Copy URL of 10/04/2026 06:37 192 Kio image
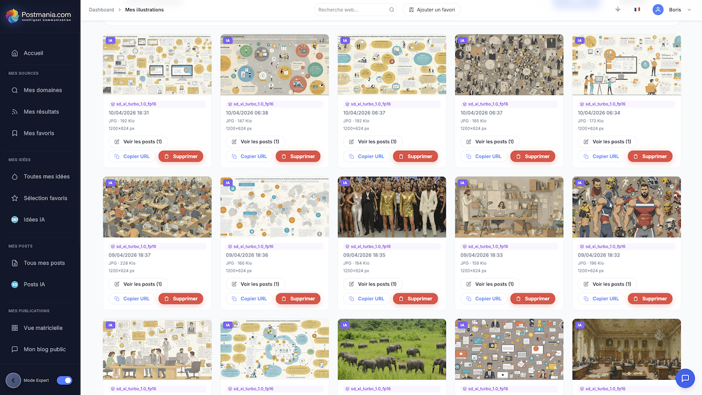 (x=367, y=156)
